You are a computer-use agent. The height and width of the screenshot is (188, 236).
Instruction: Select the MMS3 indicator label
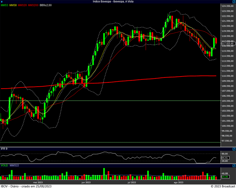[x=5, y=6]
